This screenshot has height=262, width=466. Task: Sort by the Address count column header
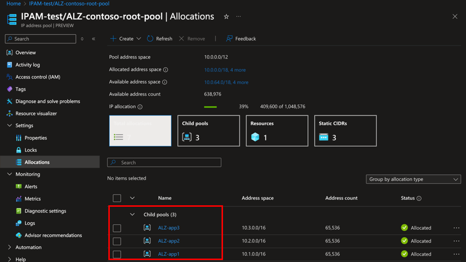pos(341,198)
